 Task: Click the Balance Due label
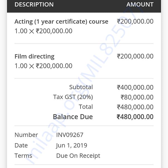click(73, 117)
